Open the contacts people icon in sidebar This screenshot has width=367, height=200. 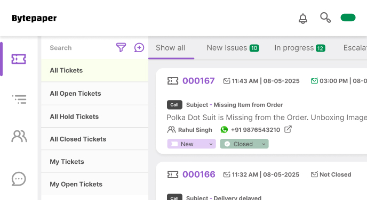pyautogui.click(x=19, y=136)
